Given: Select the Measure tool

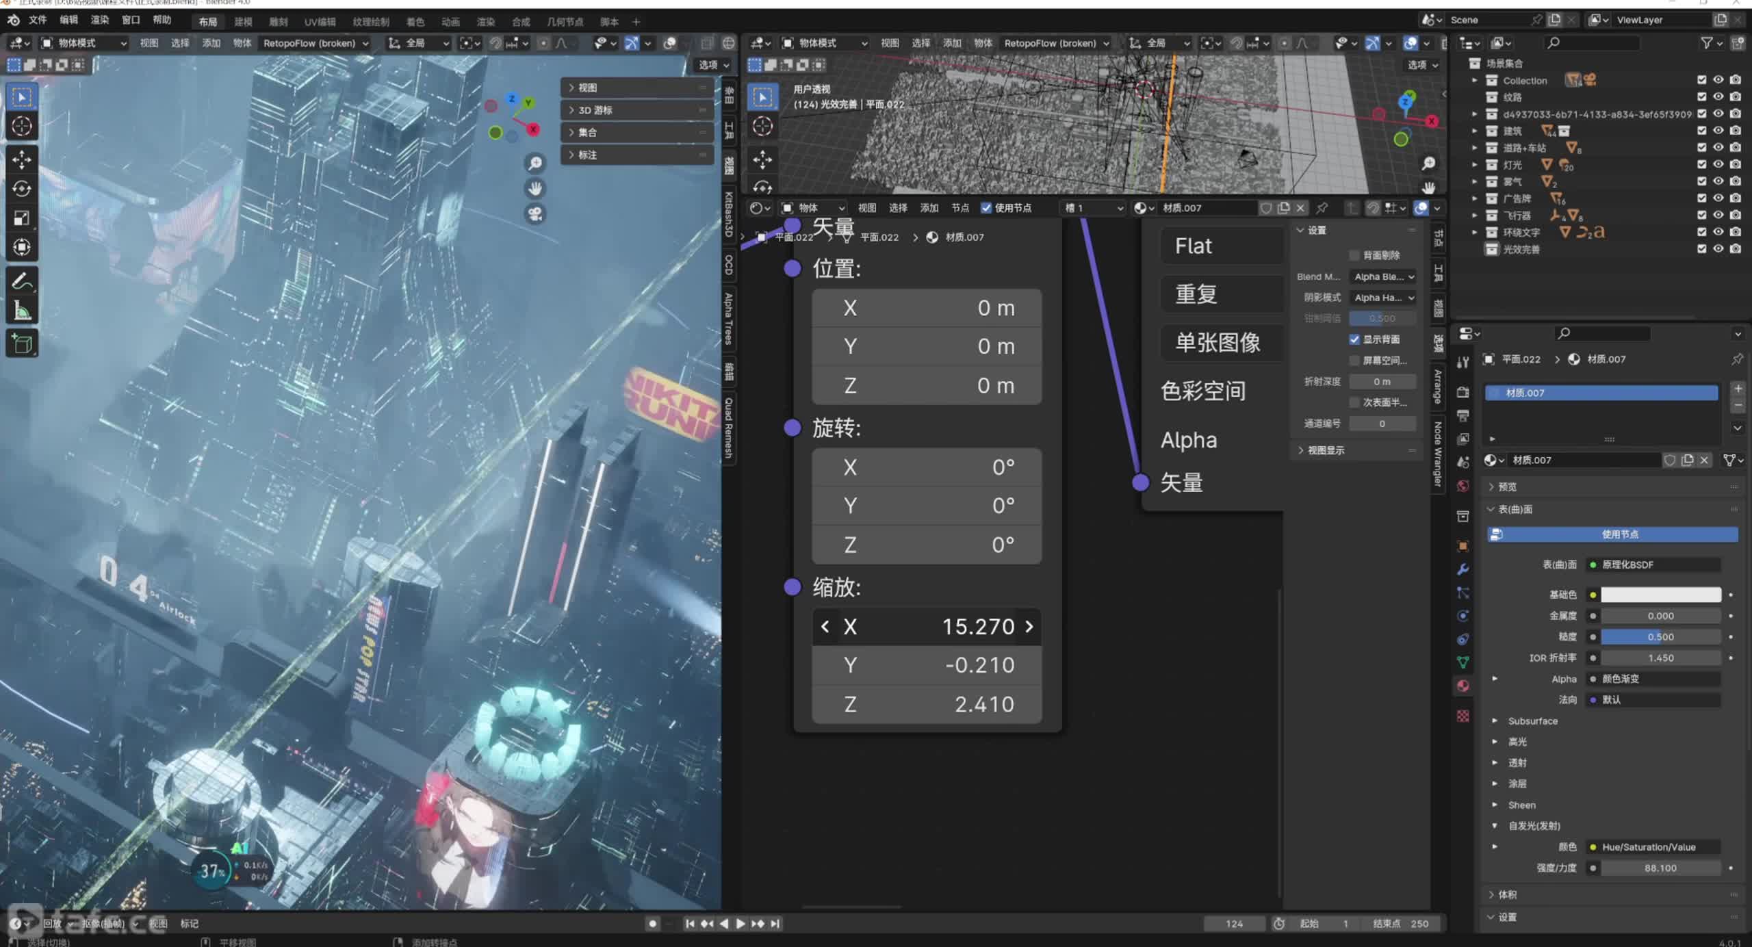Looking at the screenshot, I should click(22, 311).
